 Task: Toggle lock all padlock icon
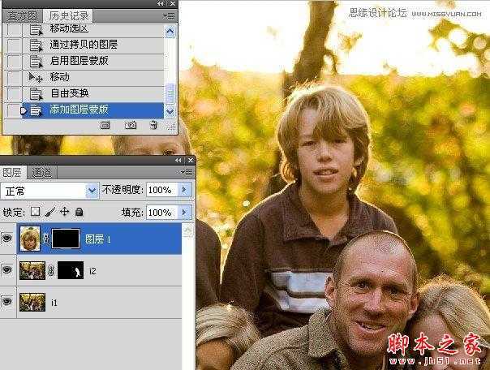pos(80,213)
